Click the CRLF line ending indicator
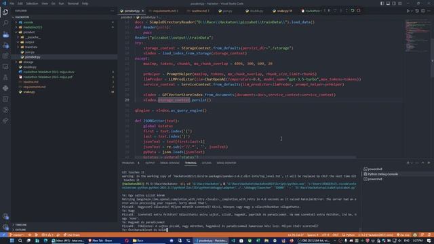The height and width of the screenshot is (244, 434). (336, 235)
